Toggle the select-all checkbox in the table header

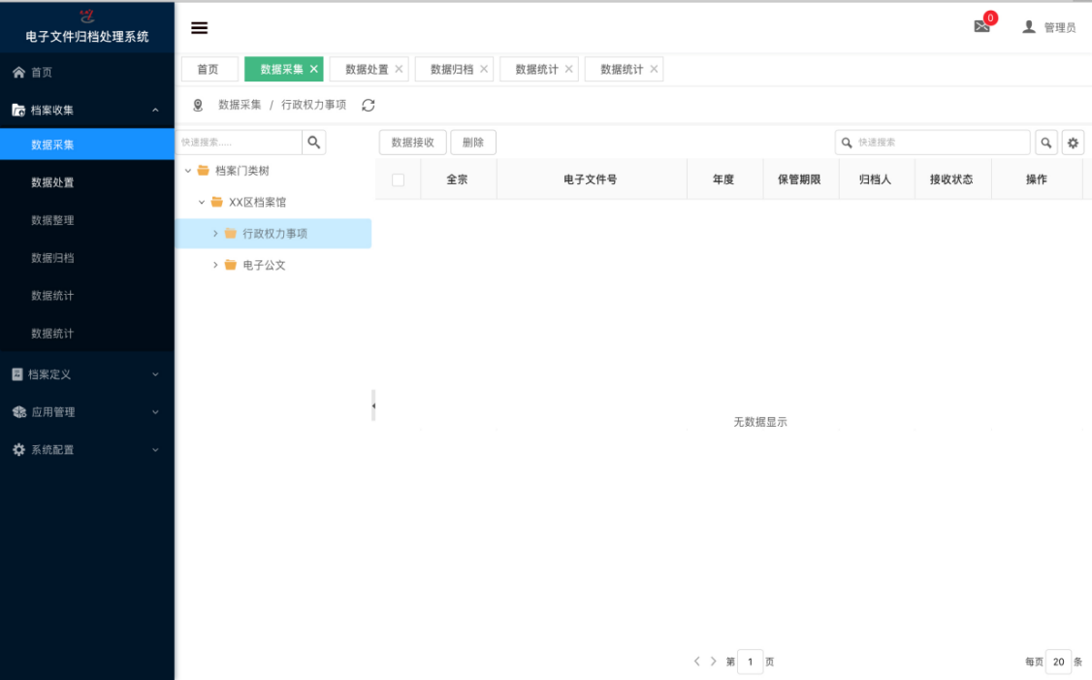pos(397,178)
